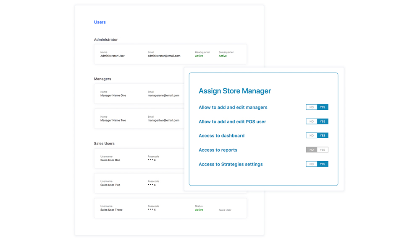Click the administrator@email.com address

[164, 56]
